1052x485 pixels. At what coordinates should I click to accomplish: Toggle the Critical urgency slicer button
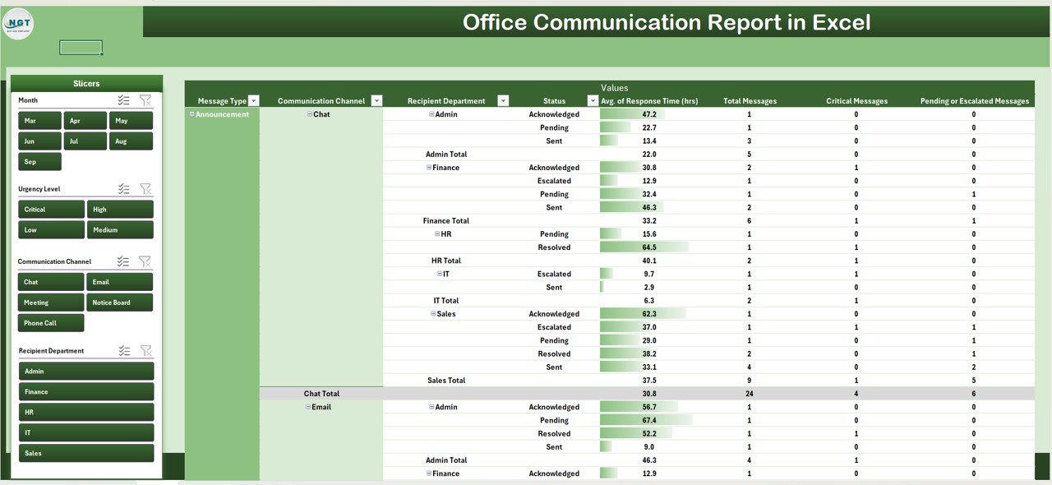[51, 210]
